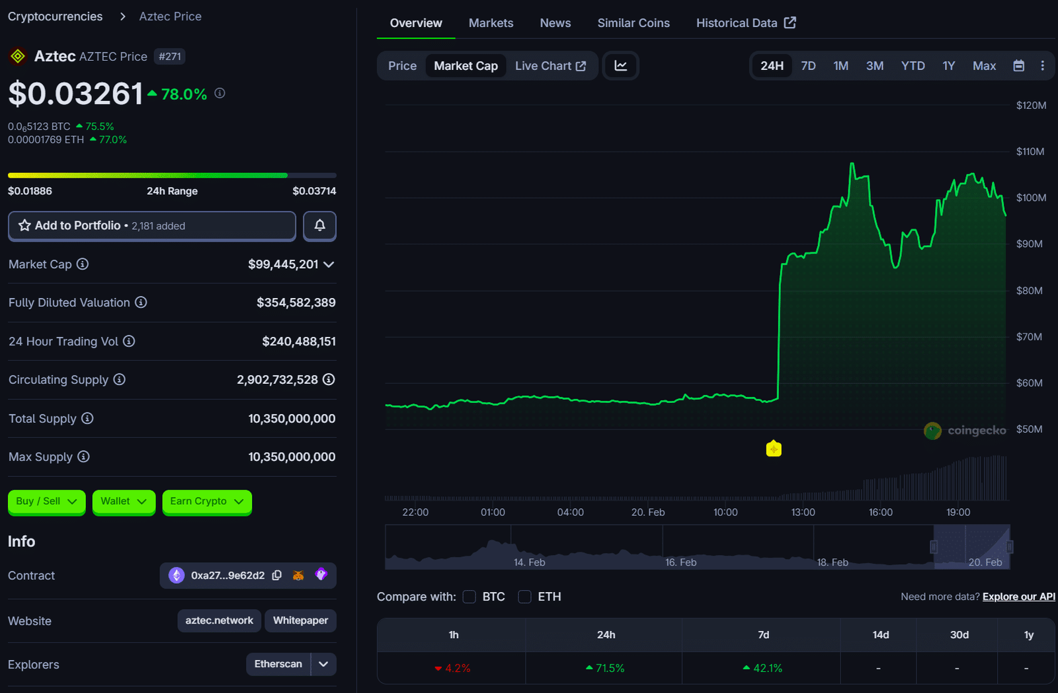Screen dimensions: 1058x693
Task: Open the Wallet dropdown
Action: 124,501
